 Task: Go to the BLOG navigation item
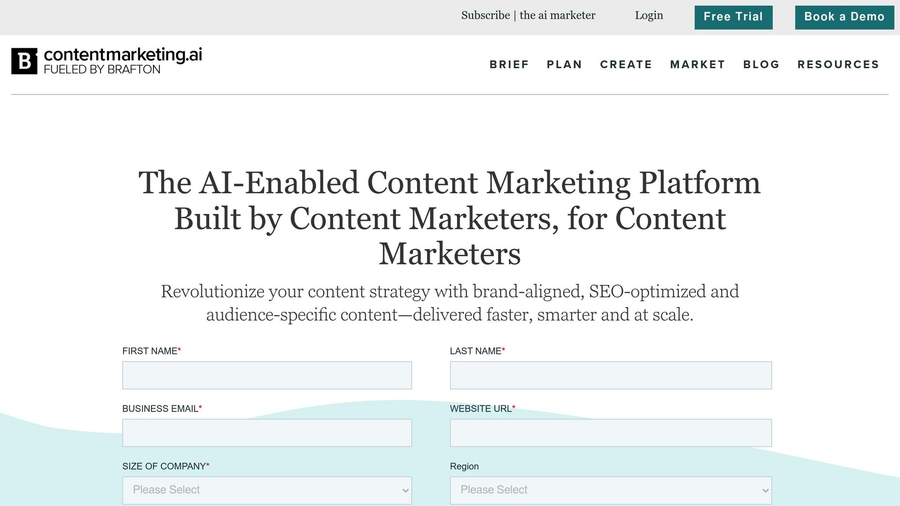pyautogui.click(x=761, y=65)
